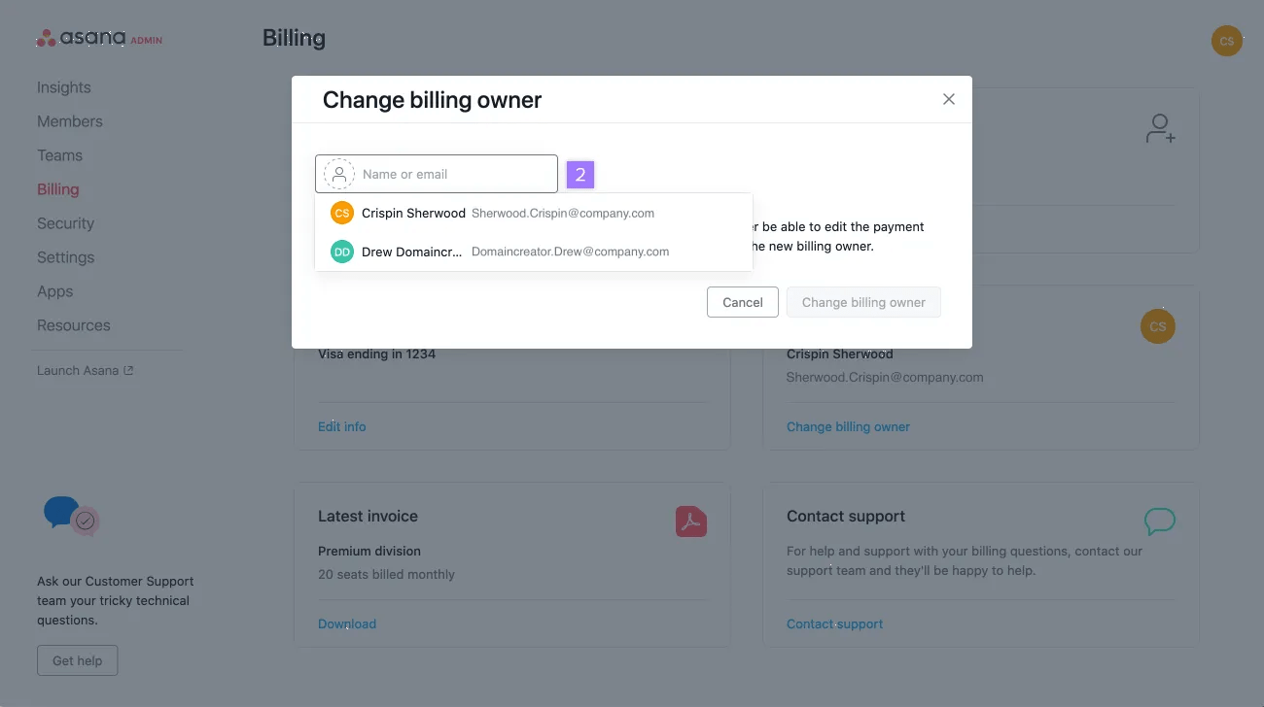Close the Change billing owner dialog
The height and width of the screenshot is (707, 1264).
(949, 99)
